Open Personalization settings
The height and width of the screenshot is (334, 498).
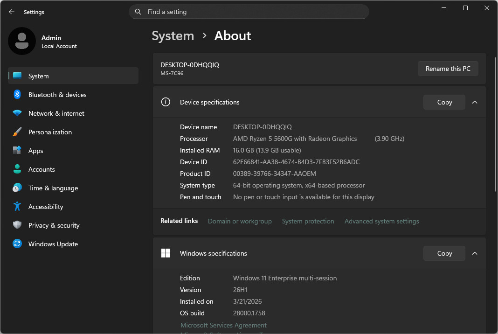(73, 132)
